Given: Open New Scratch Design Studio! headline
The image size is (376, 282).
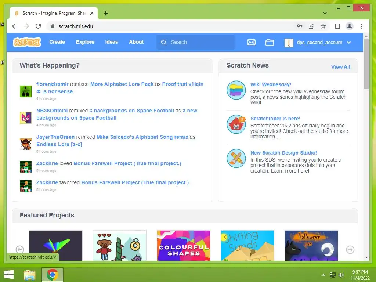Looking at the screenshot, I should 283,153.
